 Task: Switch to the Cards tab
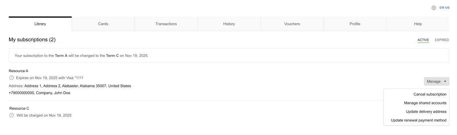point(103,24)
